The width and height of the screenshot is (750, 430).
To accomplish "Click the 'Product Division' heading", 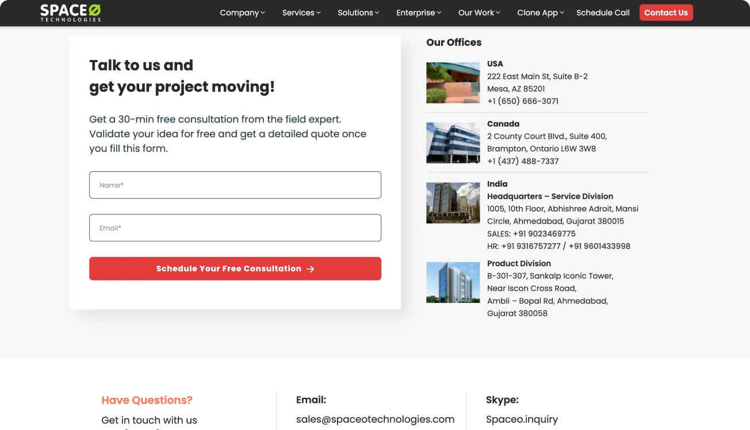I will 519,263.
